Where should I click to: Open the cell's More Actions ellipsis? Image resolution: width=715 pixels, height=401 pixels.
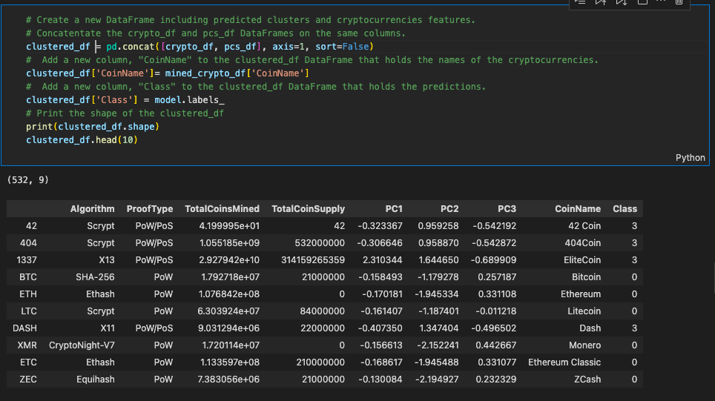click(661, 1)
